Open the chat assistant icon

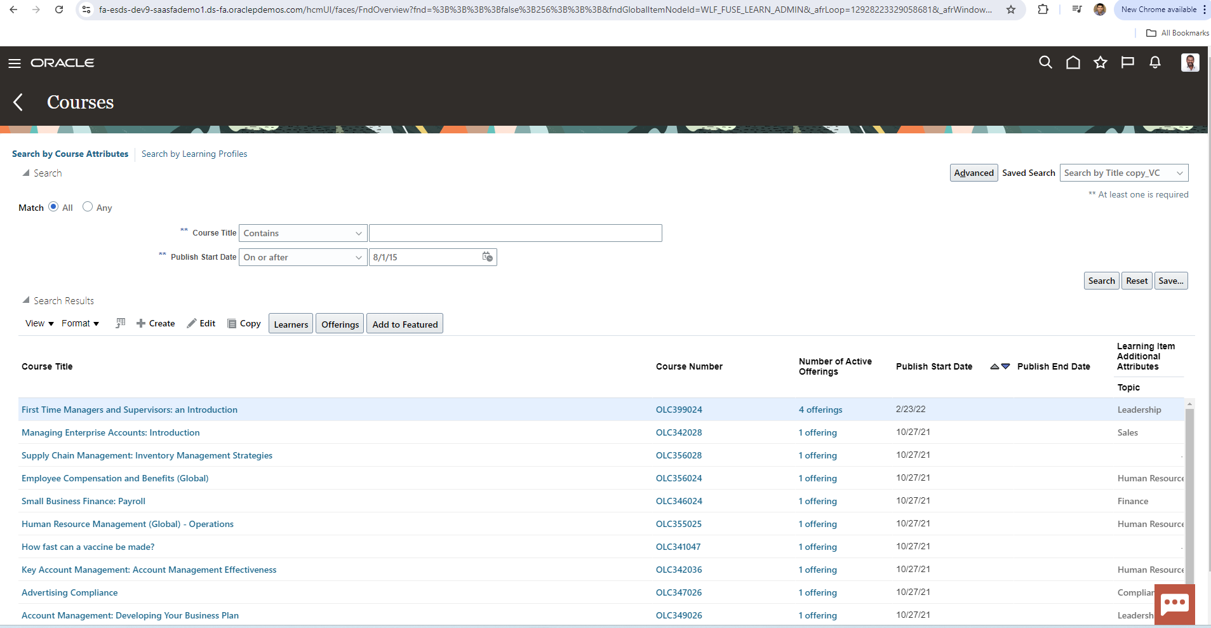pos(1174,604)
